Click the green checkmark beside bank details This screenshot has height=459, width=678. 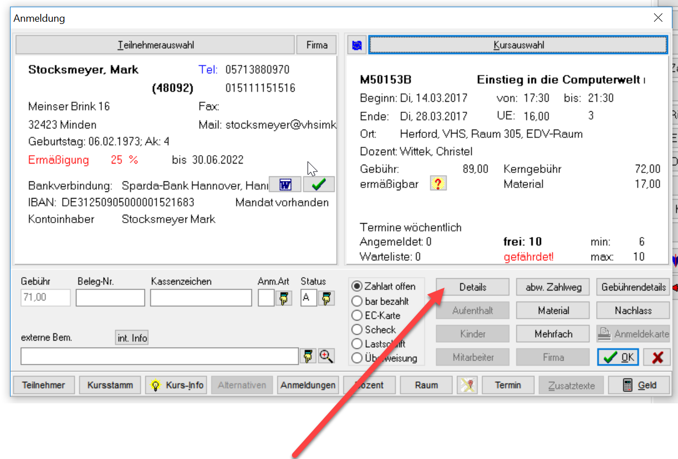[x=319, y=184]
